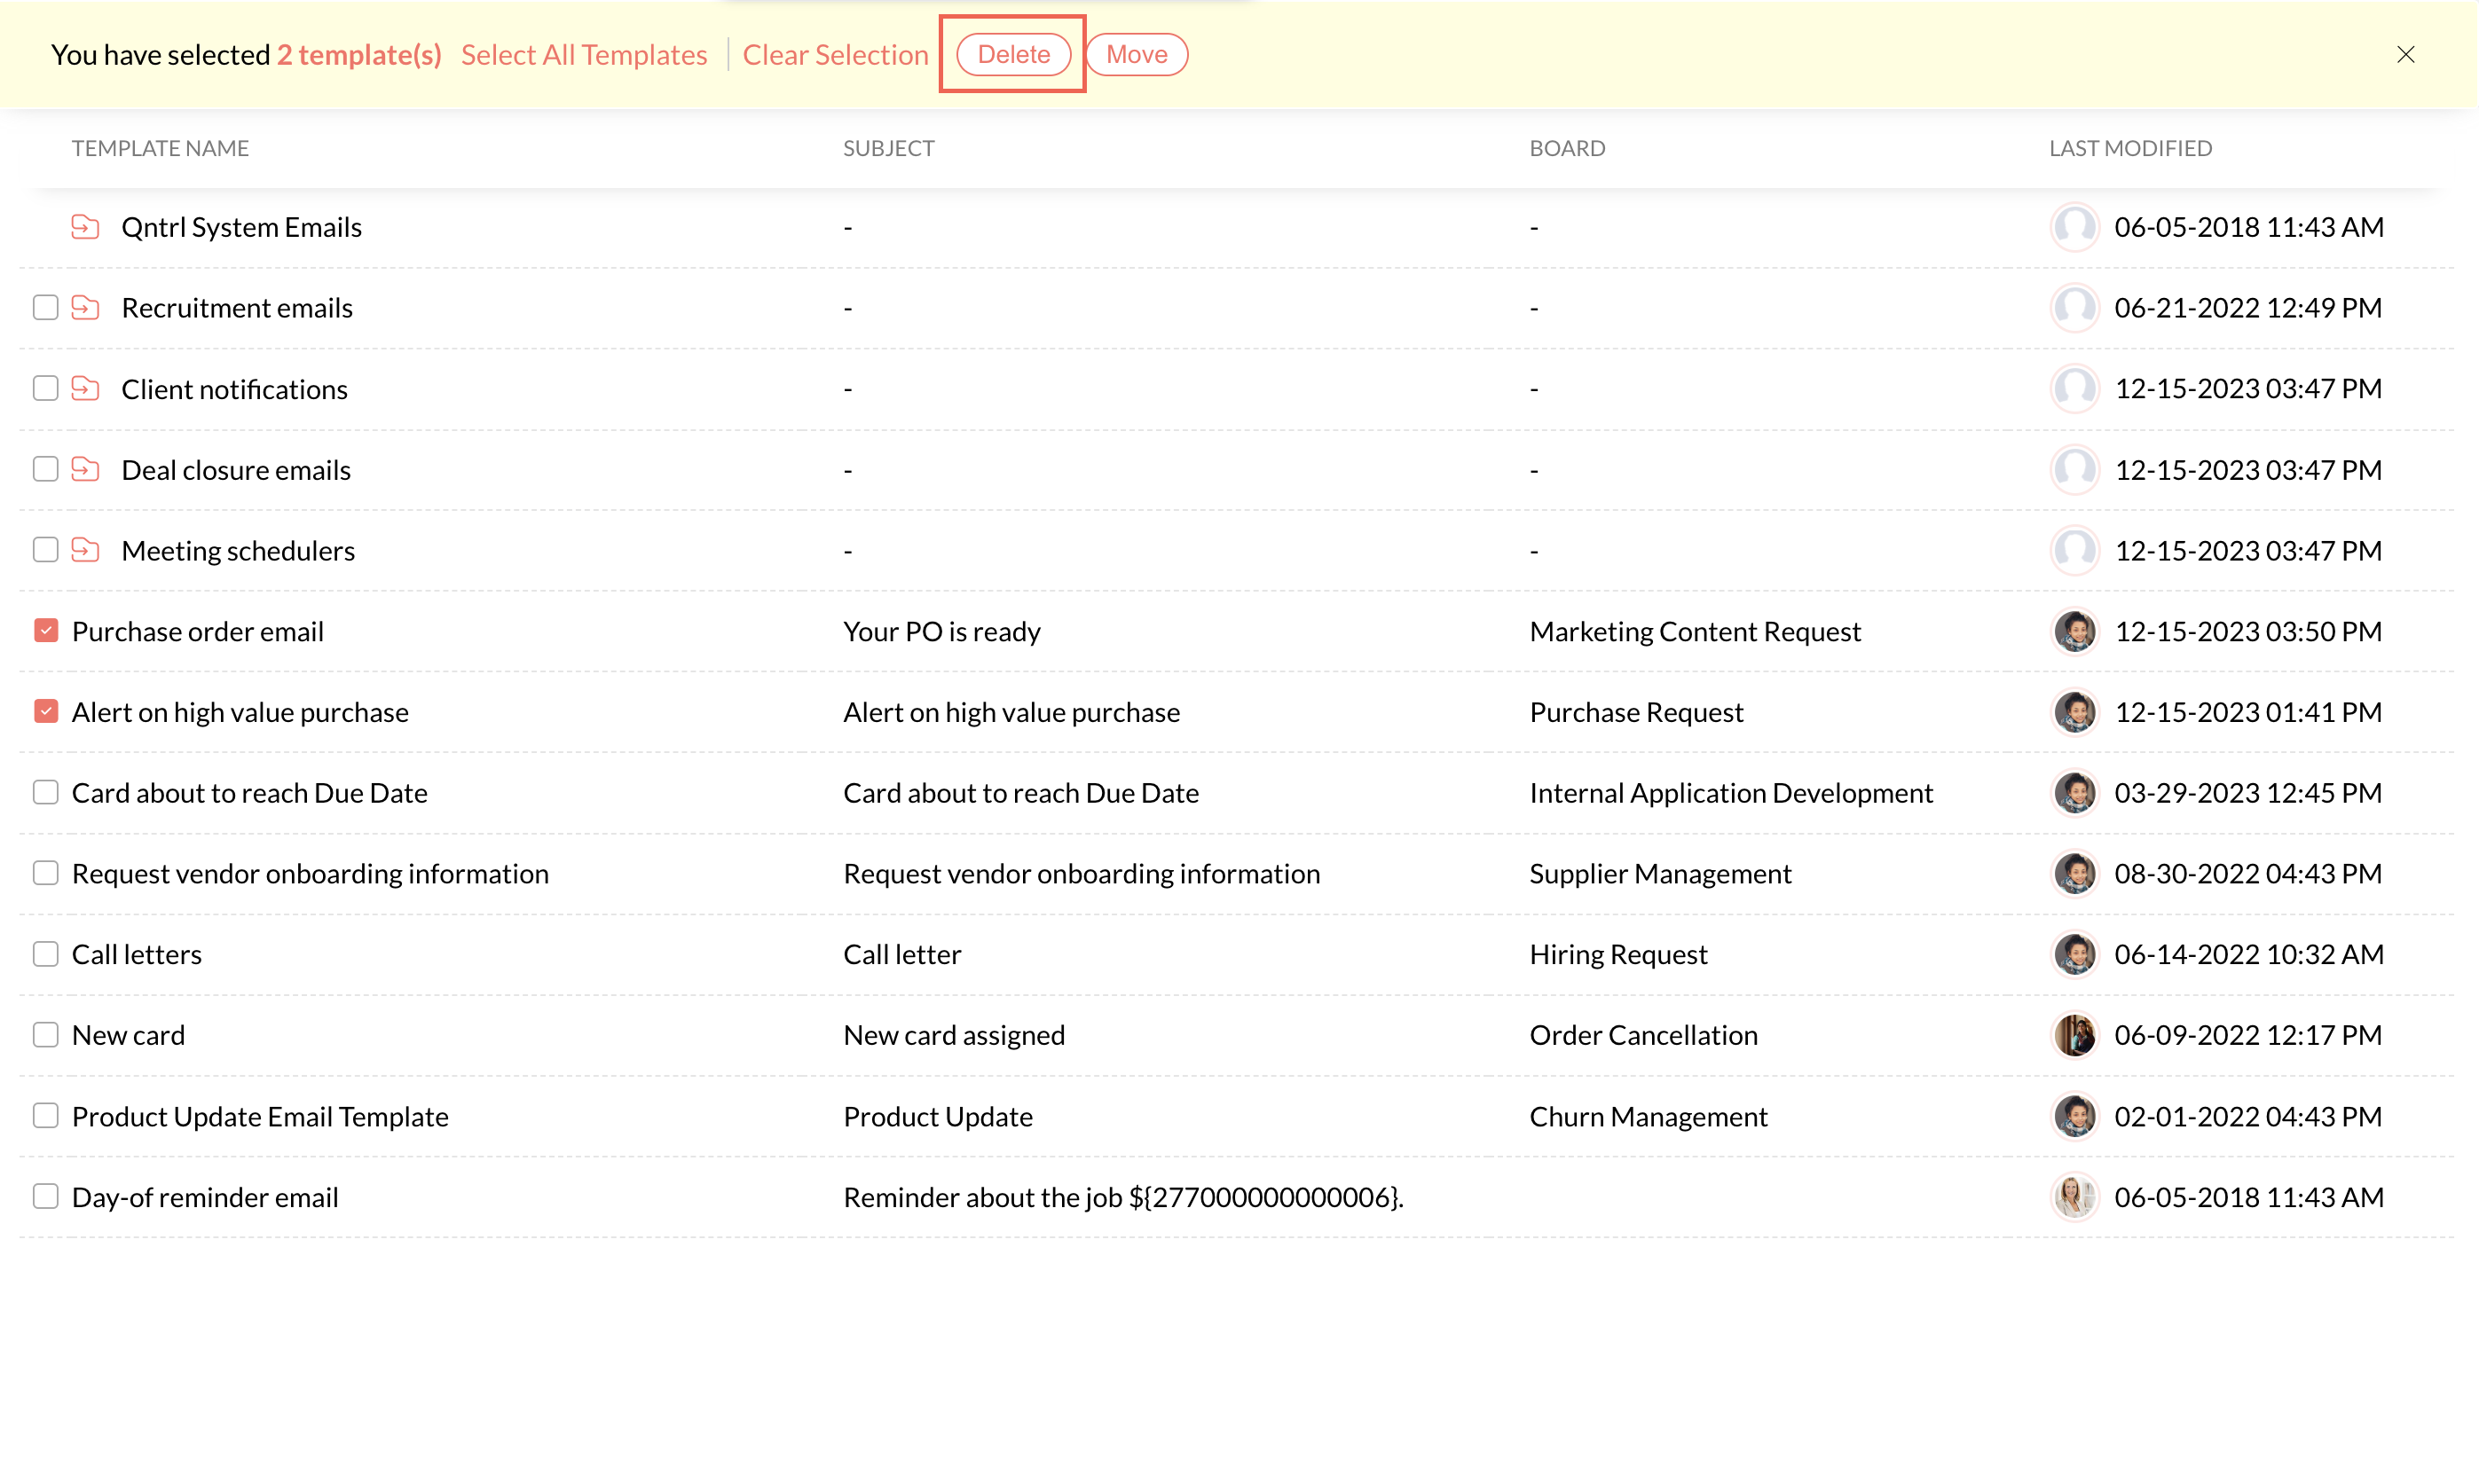Image resolution: width=2479 pixels, height=1475 pixels.
Task: Click the Client notifications folder icon
Action: point(85,388)
